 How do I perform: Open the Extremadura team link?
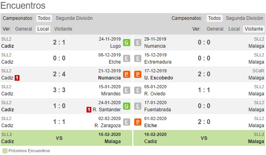pos(158,62)
